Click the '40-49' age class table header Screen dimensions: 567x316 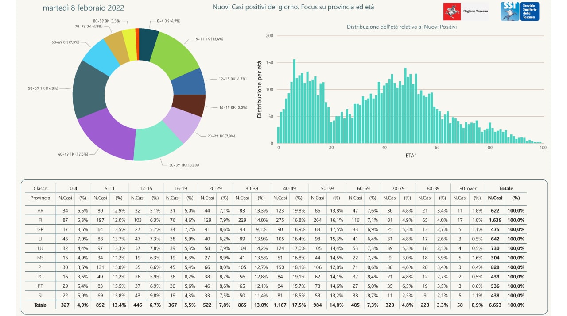click(289, 188)
